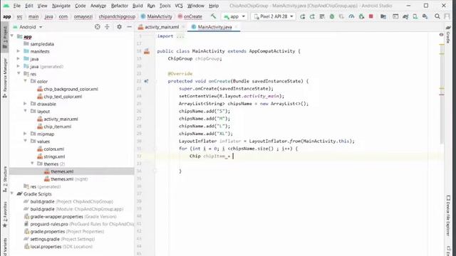Open the Refactor menu
Viewport: 456px width, 256px height.
click(119, 6)
